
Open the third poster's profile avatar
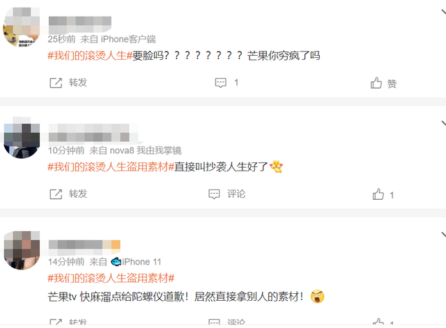[22, 250]
